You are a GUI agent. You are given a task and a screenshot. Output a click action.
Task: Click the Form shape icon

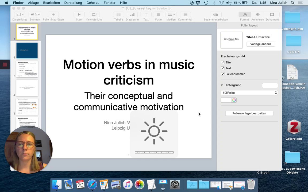158,15
